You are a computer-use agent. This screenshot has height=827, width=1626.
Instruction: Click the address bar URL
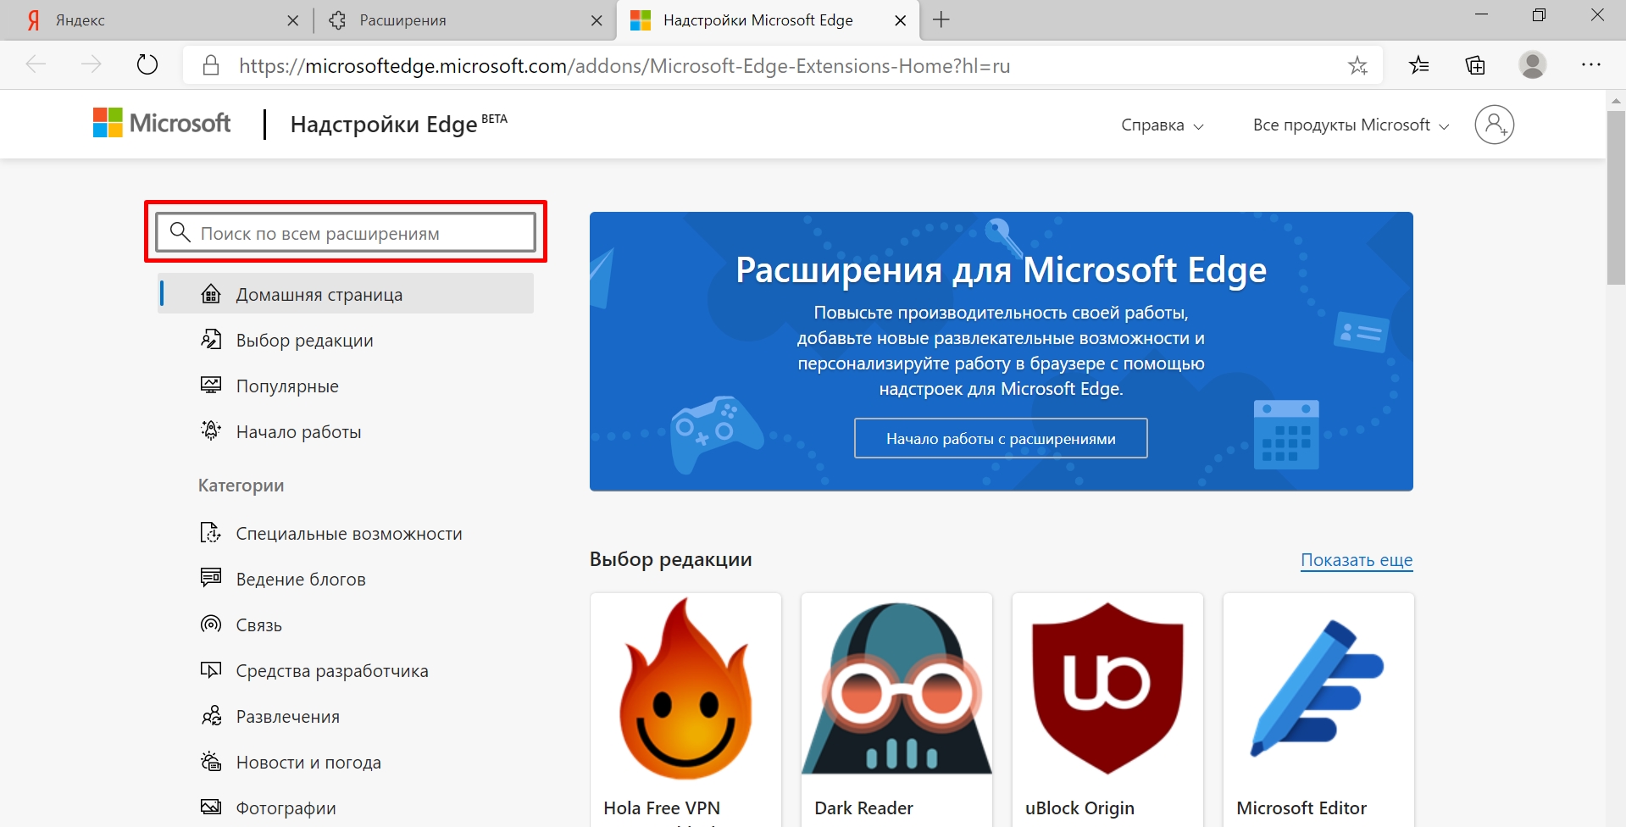(x=624, y=66)
